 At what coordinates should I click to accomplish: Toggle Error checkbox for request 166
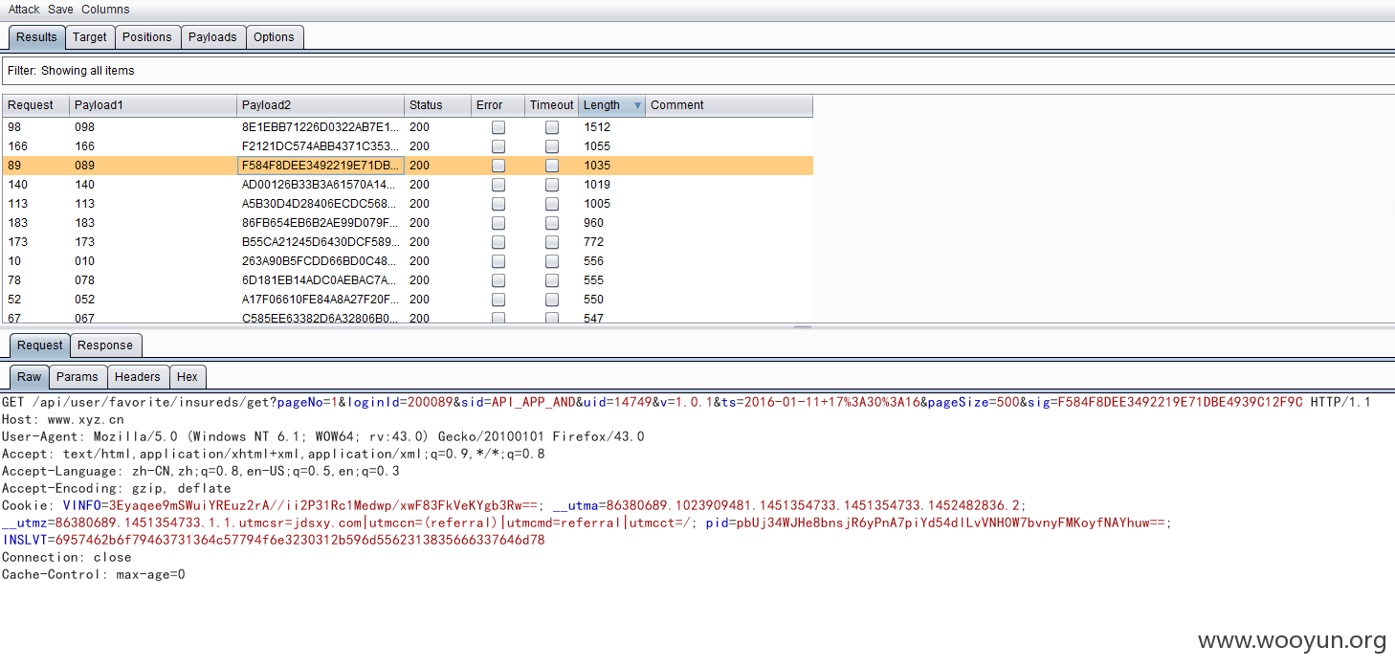pyautogui.click(x=498, y=146)
